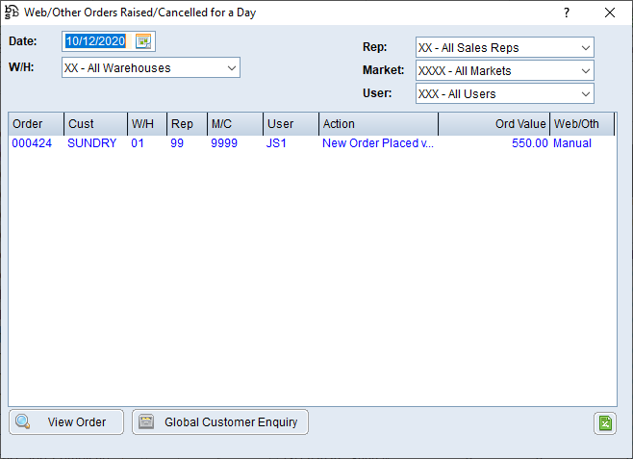Click the Excel export icon
The image size is (633, 459).
coord(604,423)
